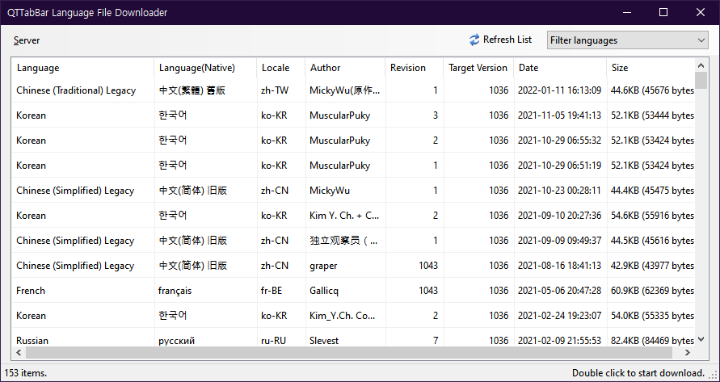The image size is (720, 382).
Task: Select Korean row dated 2021-10-29 06:55:32
Action: click(354, 140)
